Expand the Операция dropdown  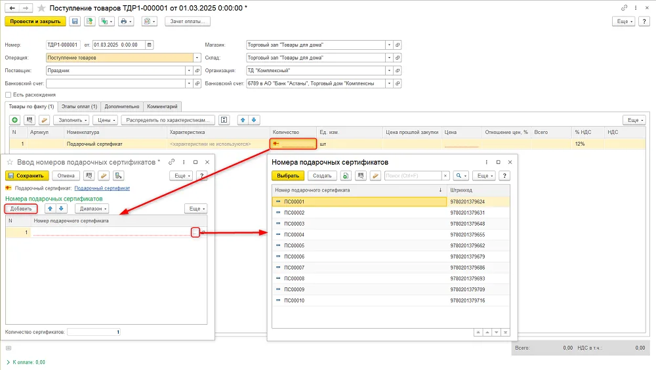(197, 58)
